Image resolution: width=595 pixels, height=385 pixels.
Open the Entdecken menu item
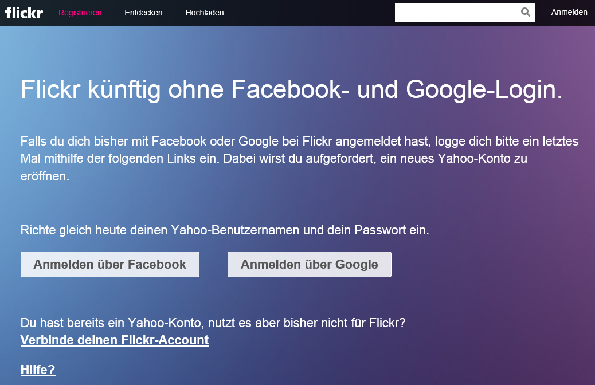[x=143, y=13]
